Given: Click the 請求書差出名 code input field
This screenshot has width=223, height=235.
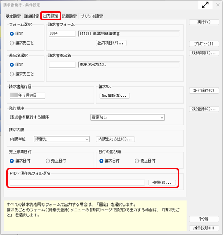Looking at the screenshot, I should (x=62, y=65).
